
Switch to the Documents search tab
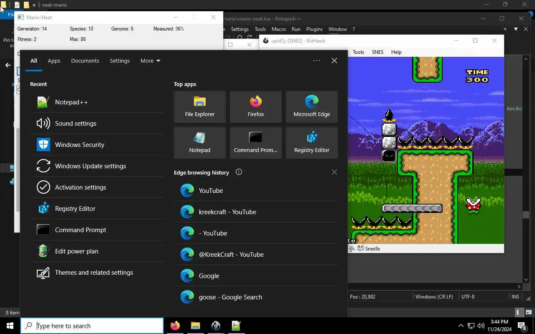pos(85,61)
